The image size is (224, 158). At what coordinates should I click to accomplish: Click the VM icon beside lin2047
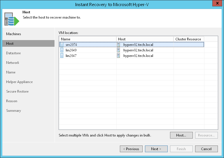click(62, 55)
